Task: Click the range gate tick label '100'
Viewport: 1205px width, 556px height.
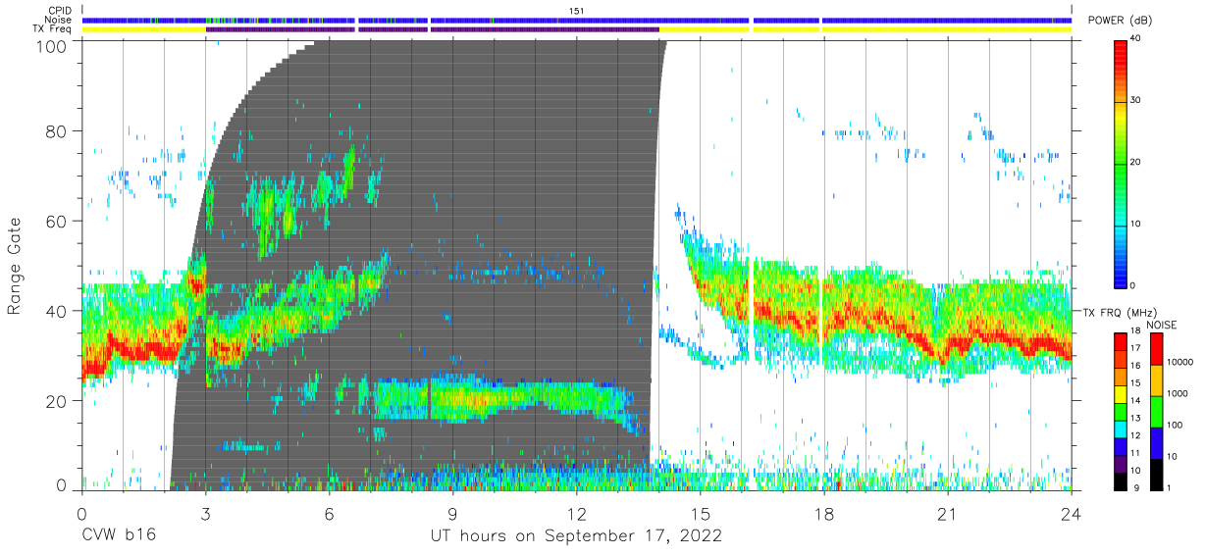Action: (53, 45)
